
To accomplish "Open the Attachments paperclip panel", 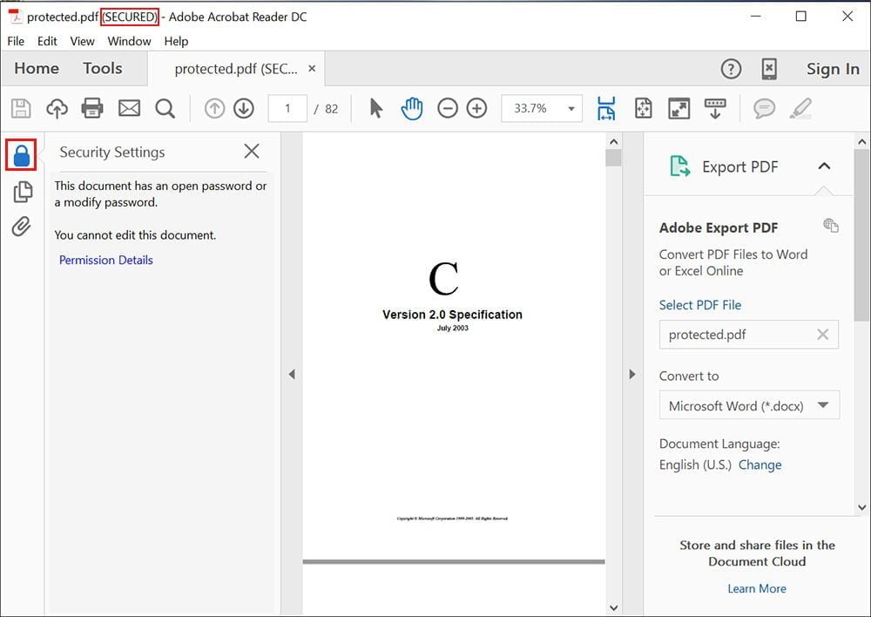I will 21,227.
